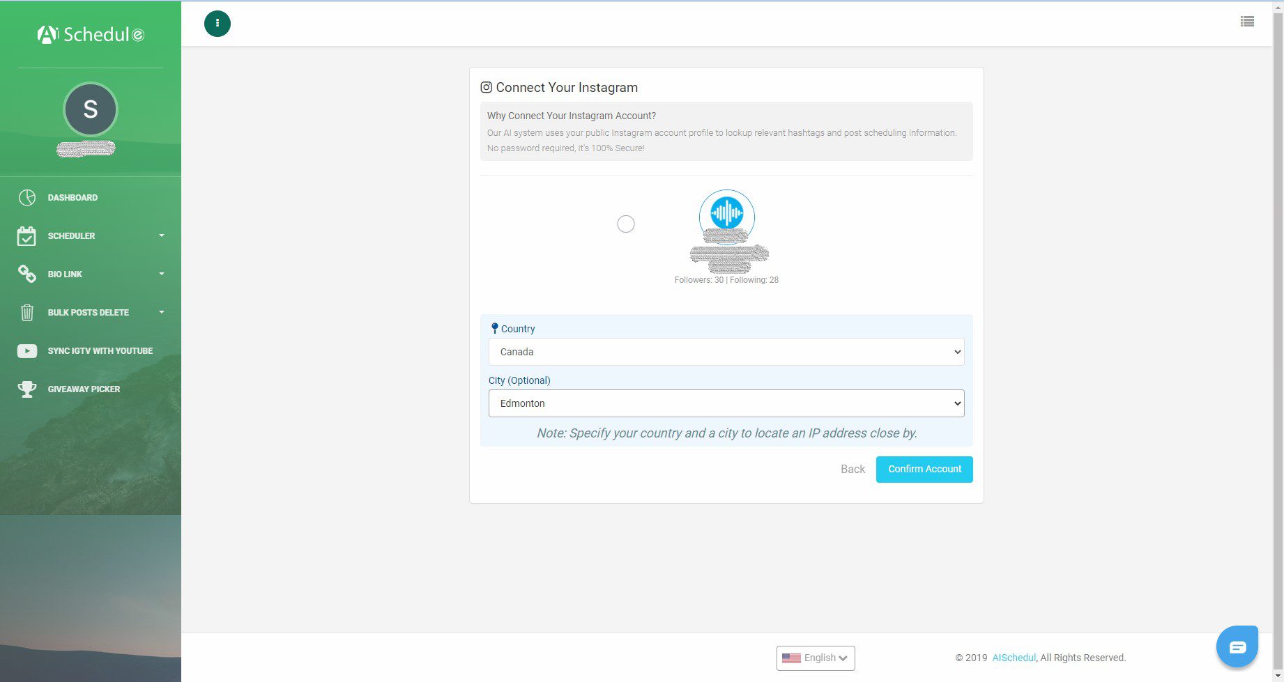Select the Instagram account radio button

626,224
